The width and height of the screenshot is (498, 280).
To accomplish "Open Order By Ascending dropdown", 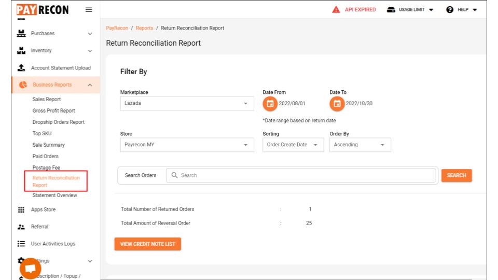I will (x=360, y=145).
